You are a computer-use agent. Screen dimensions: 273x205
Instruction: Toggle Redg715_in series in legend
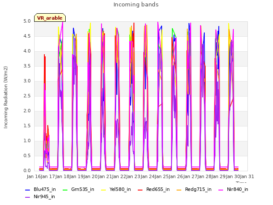[x=194, y=190]
